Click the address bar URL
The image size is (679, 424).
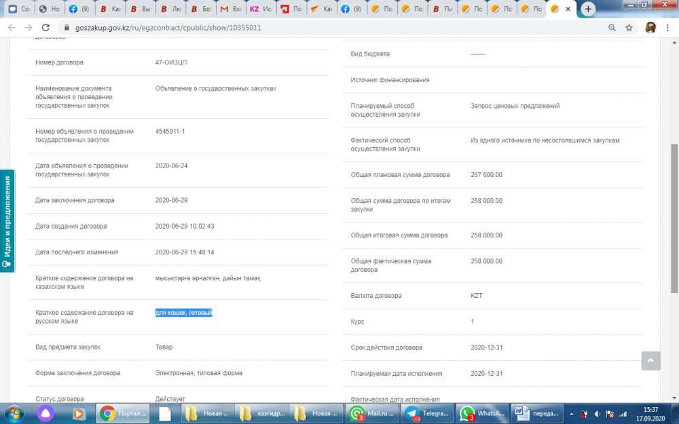(x=162, y=28)
